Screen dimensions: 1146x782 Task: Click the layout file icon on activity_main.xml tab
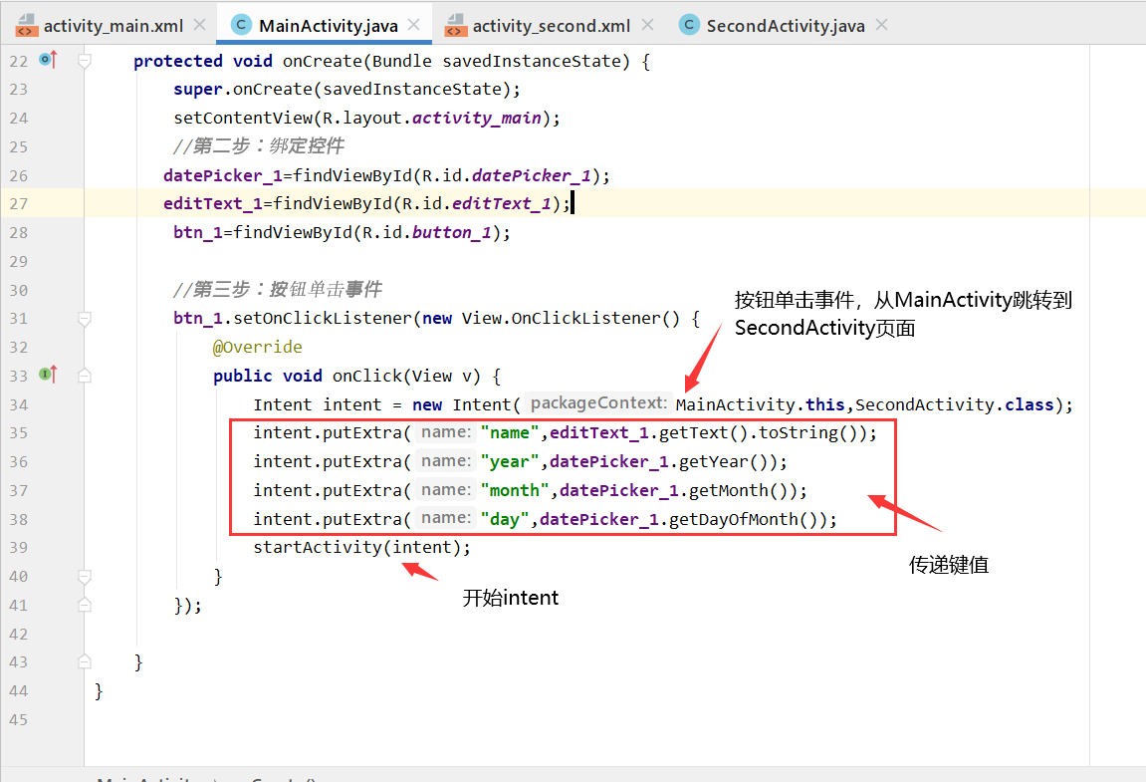point(27,24)
